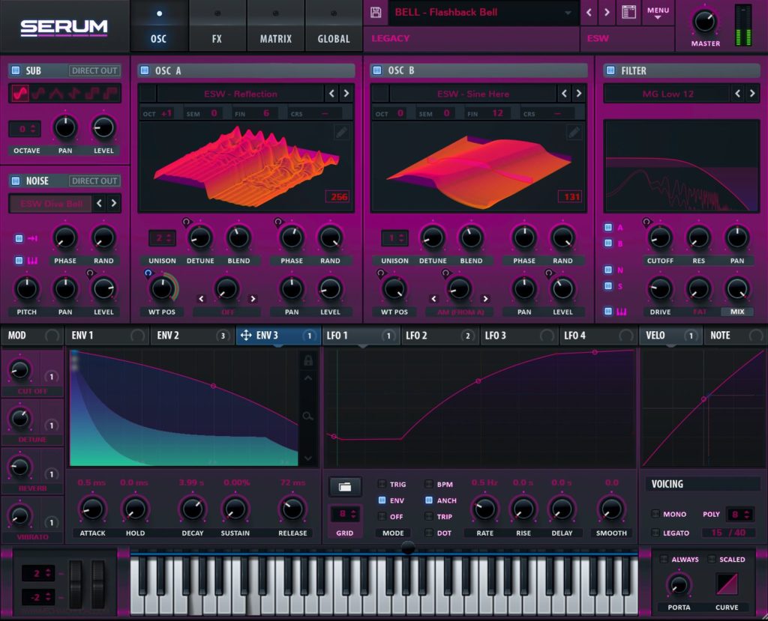
Task: Toggle SUB DIRECT OUT button
Action: pos(94,70)
